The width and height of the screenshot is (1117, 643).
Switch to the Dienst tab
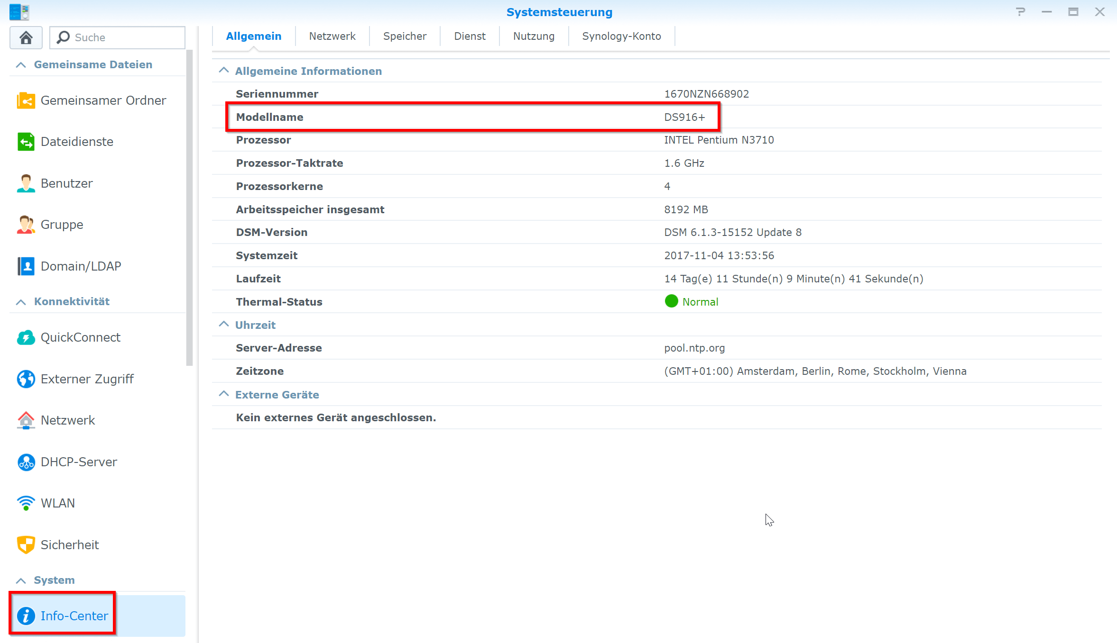click(x=470, y=36)
